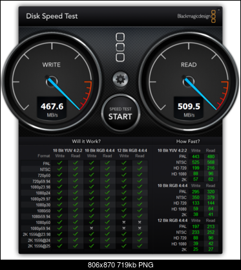Screen dimensions: 241x270
Task: Click the 10 Bit YUV HD 720 write value 199
Action: 196,168
